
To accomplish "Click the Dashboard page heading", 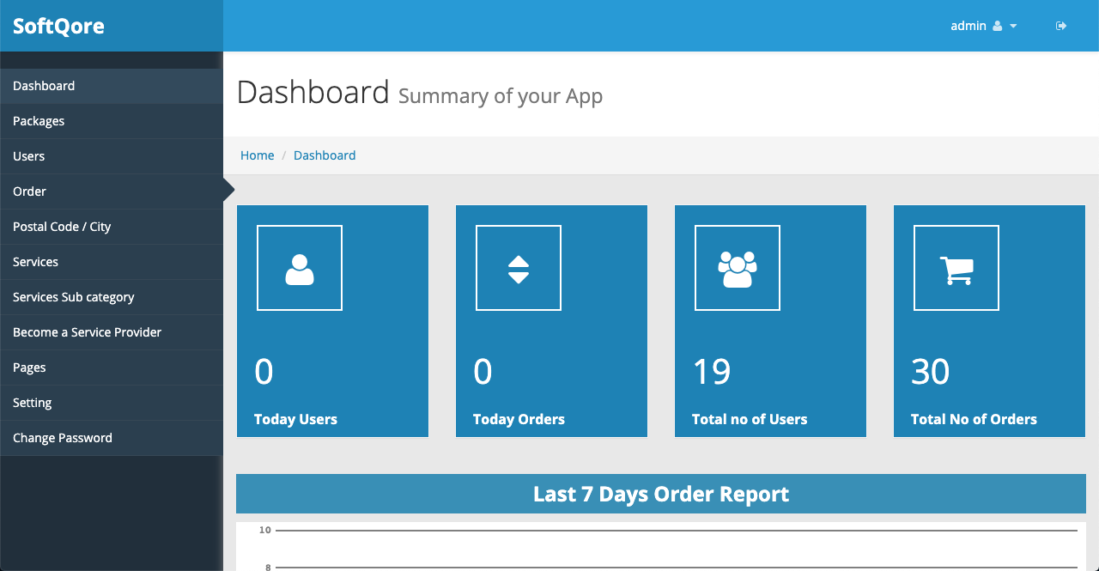I will 313,92.
